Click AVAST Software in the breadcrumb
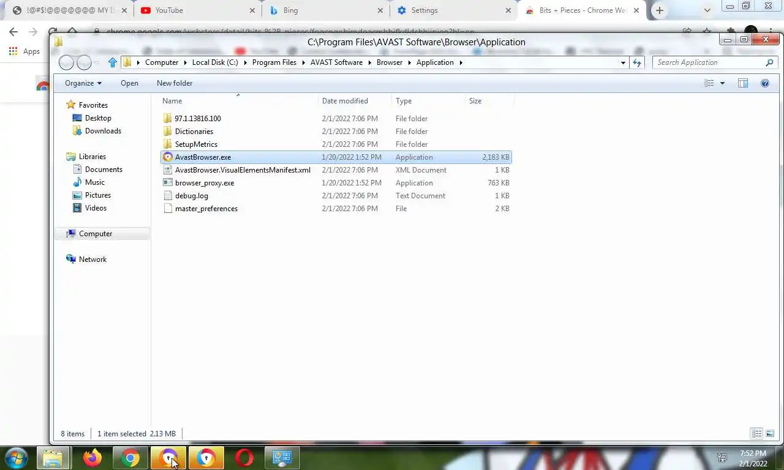 [x=336, y=62]
